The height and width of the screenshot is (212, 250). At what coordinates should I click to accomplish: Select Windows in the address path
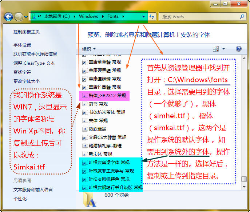pyautogui.click(x=88, y=16)
